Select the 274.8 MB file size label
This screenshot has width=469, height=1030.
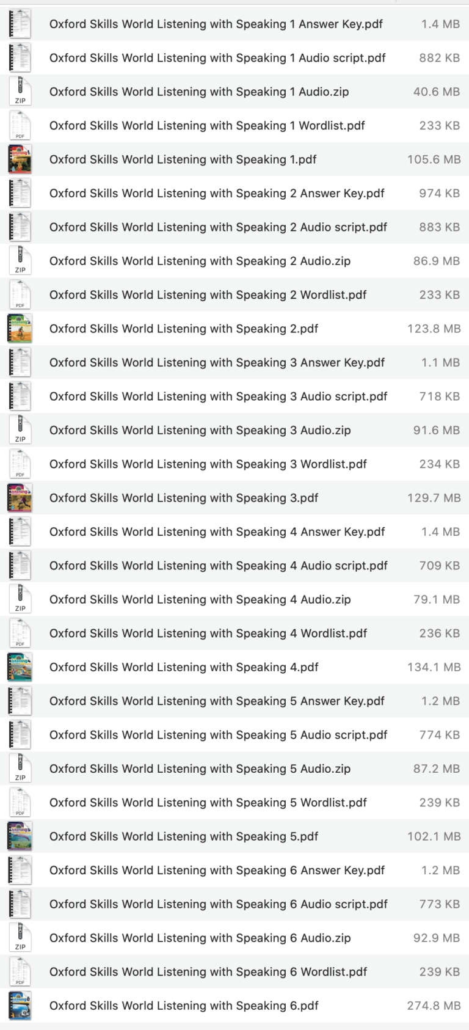coord(436,1006)
